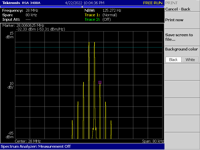Click the Frequency 28 MHz value

pyautogui.click(x=32, y=10)
